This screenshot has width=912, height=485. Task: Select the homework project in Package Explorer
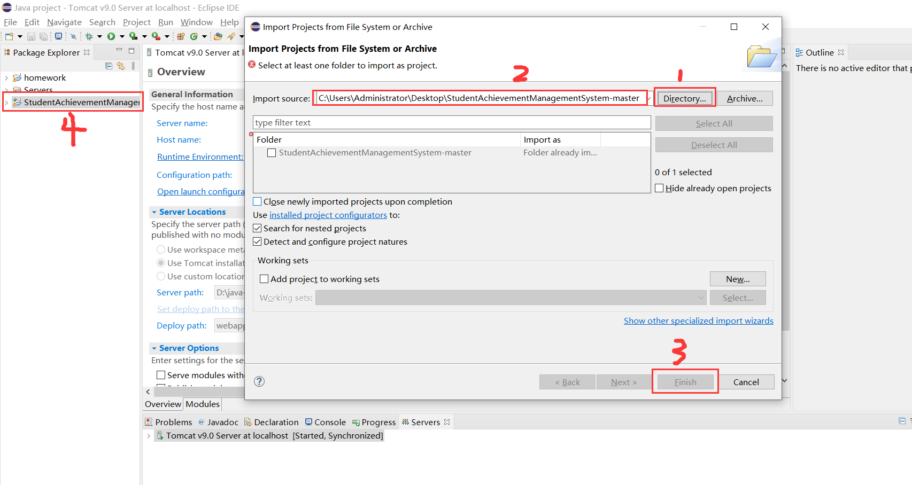click(x=45, y=78)
